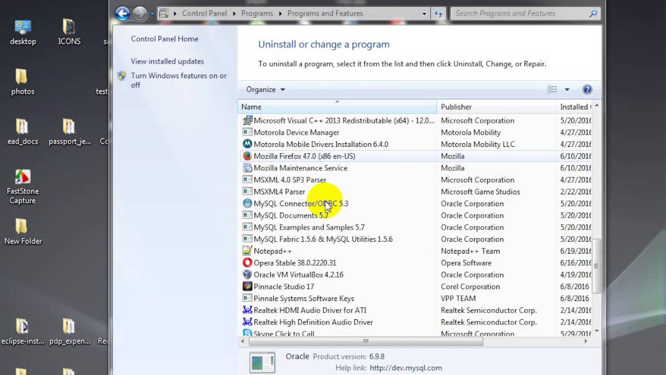Select Motorola Device Manager row
Viewport: 666px width, 375px height.
tap(415, 132)
